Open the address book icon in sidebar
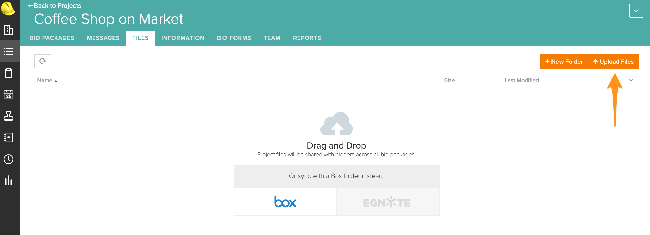 click(x=9, y=137)
